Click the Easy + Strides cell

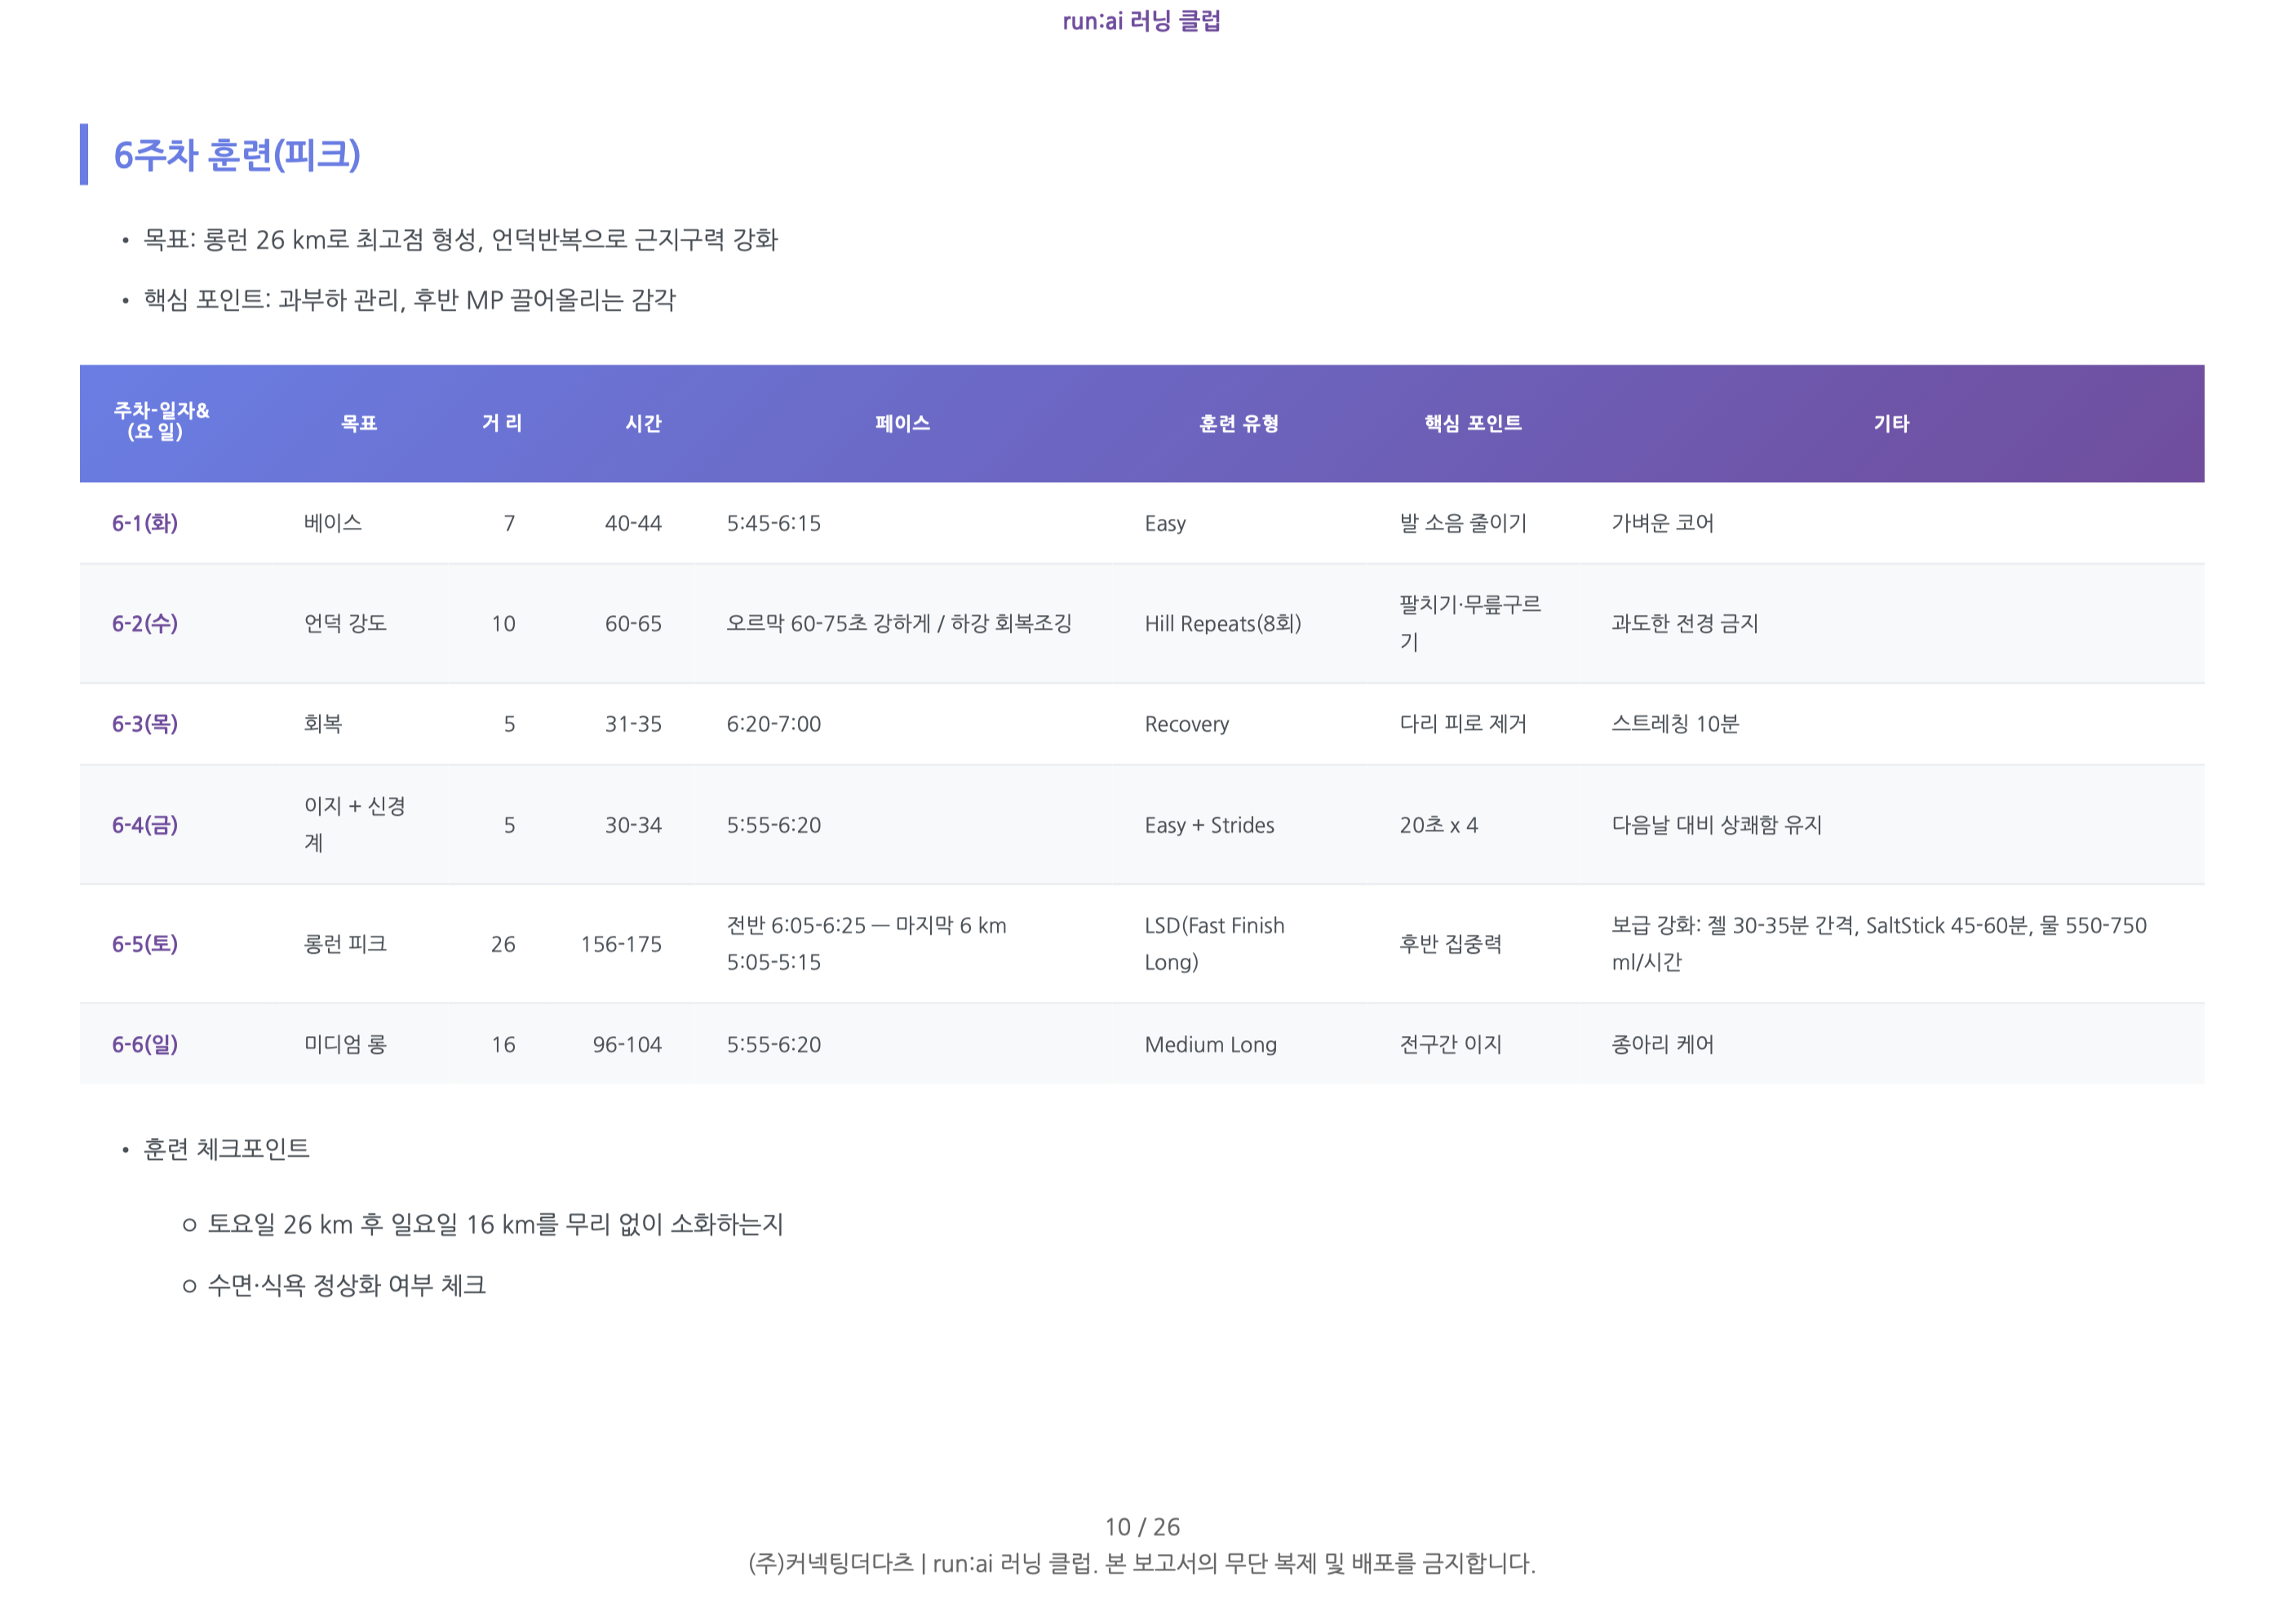[1210, 825]
